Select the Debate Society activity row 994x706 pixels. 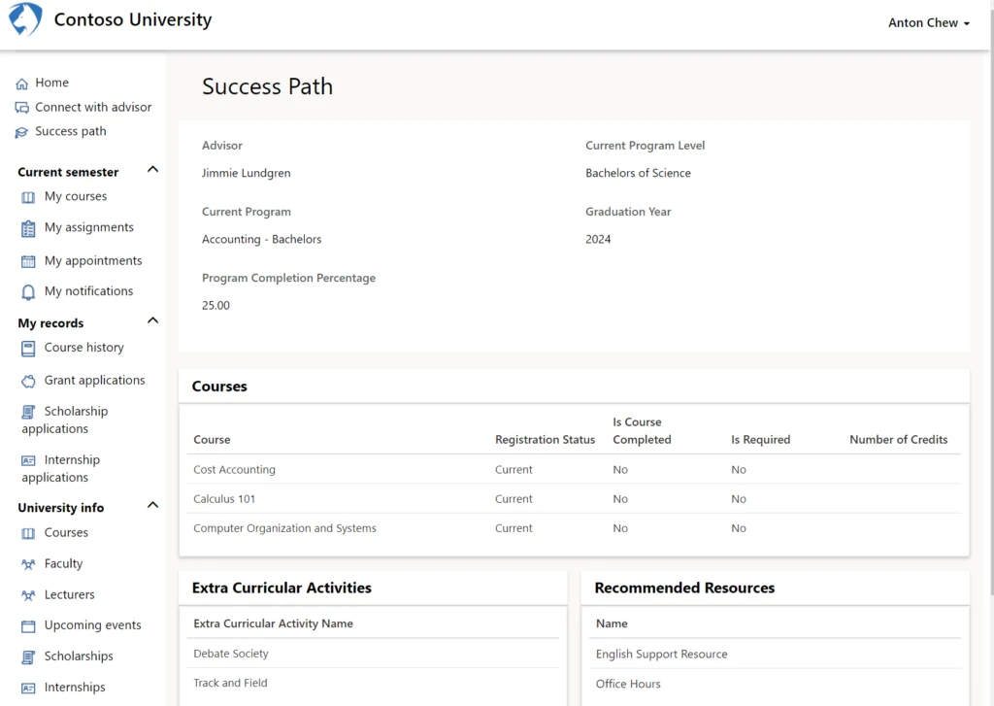click(x=230, y=654)
